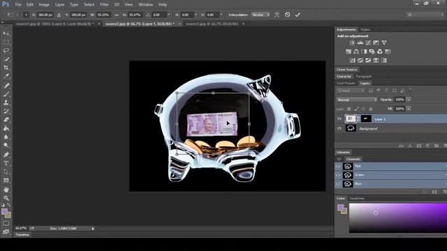Screen dimensions: 447x251
Task: Open the layer filter Kind dropdown
Action: (x=351, y=91)
